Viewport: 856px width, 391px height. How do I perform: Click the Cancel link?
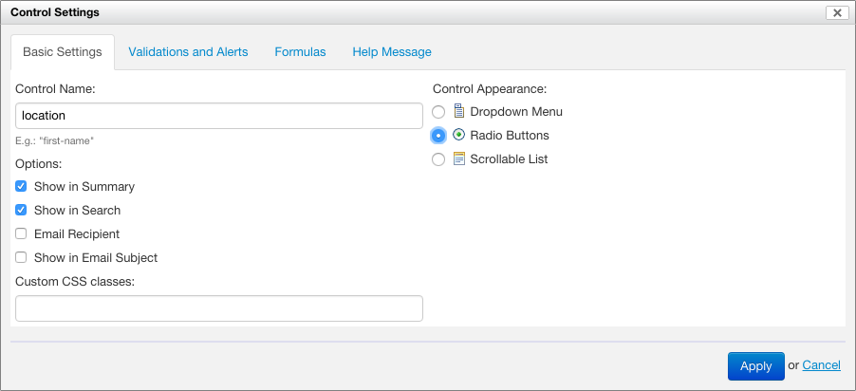click(x=821, y=364)
